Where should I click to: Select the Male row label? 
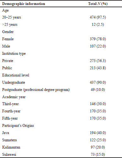click(6, 46)
